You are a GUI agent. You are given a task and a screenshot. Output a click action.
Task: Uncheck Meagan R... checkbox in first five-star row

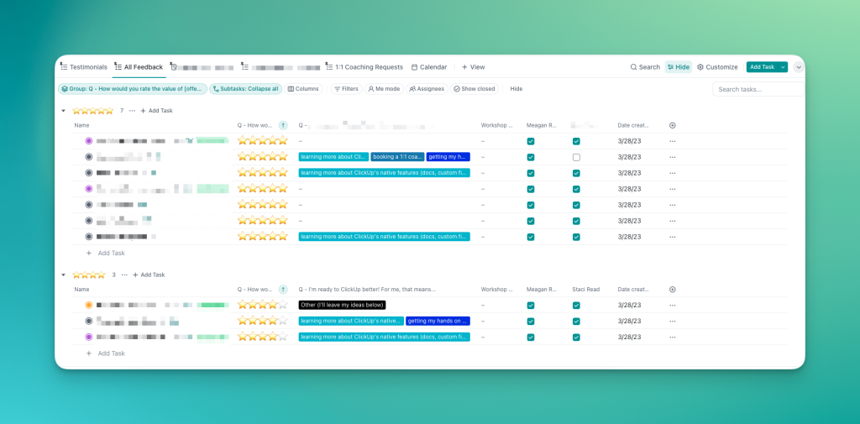(x=531, y=141)
